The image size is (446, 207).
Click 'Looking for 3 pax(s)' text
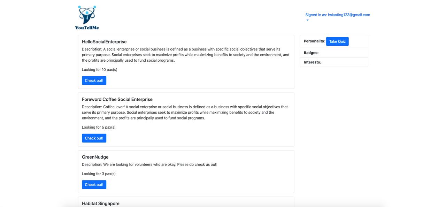[99, 174]
